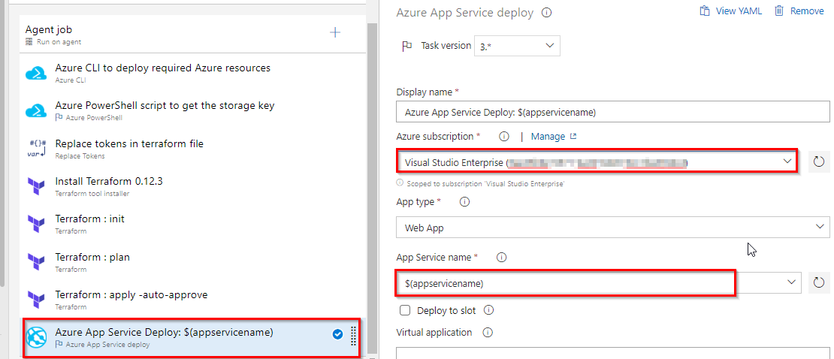The image size is (834, 359).
Task: Select Azure PowerShell script to get storage key task
Action: 192,111
